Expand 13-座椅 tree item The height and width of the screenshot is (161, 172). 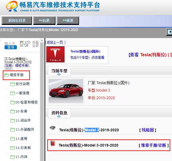click(x=21, y=138)
